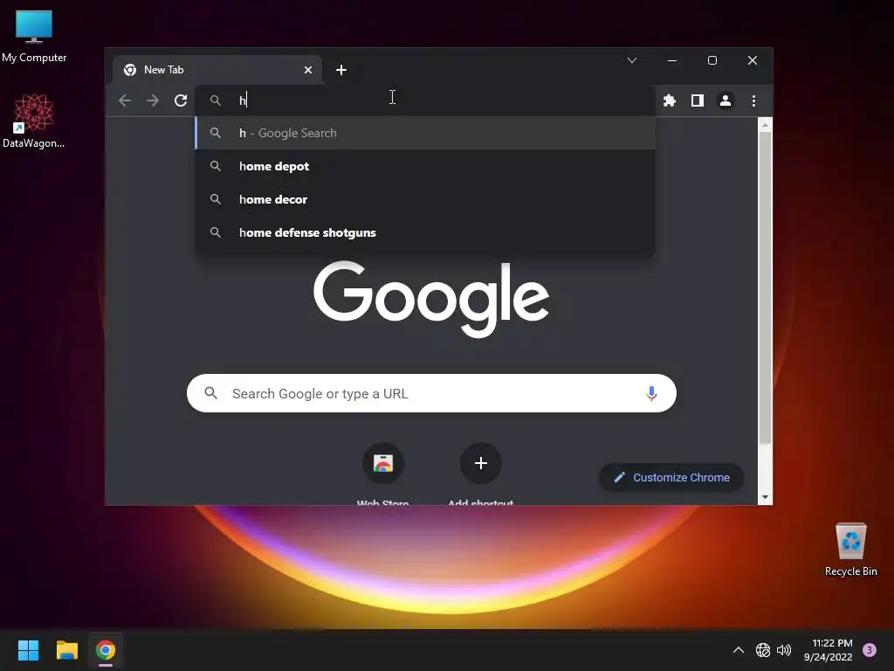Click the browser forward arrow
The width and height of the screenshot is (894, 671).
pos(152,101)
